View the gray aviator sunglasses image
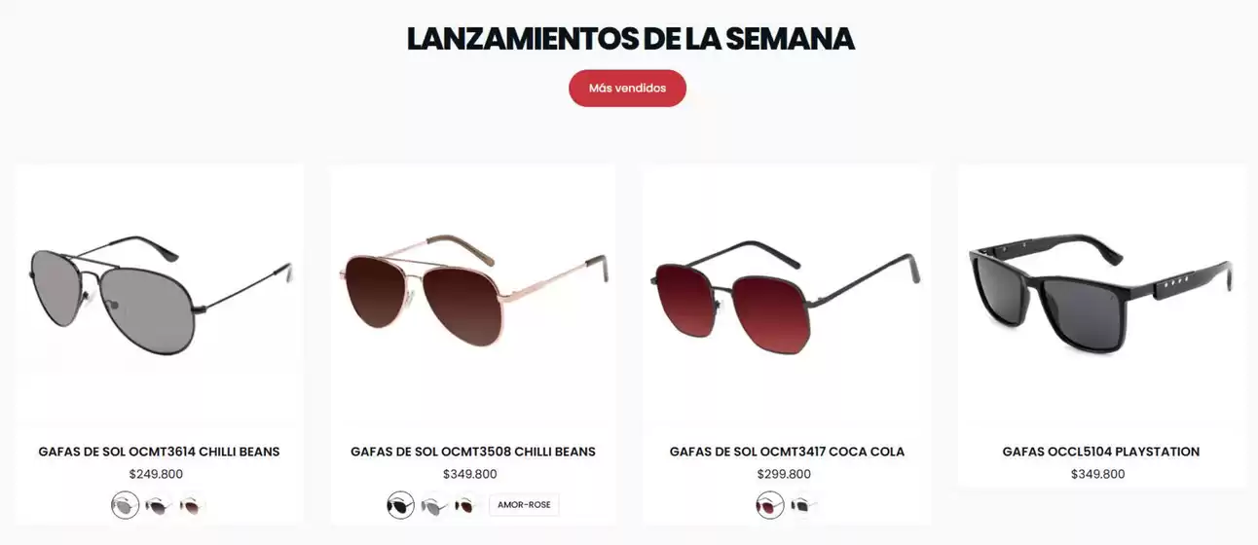The height and width of the screenshot is (545, 1258). pos(160,294)
